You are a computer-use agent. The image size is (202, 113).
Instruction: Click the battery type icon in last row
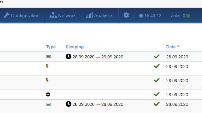(x=48, y=104)
